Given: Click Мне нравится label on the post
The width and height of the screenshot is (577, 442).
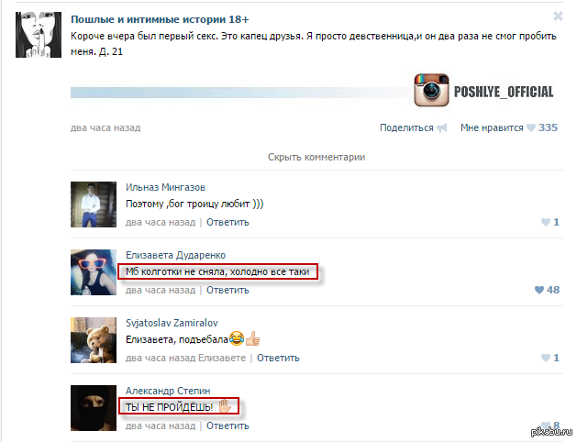Looking at the screenshot, I should tap(492, 127).
